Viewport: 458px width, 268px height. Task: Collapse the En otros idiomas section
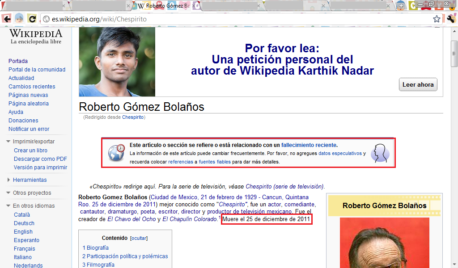(8, 206)
